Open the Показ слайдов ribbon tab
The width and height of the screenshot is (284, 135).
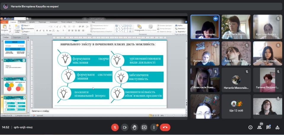point(67,22)
